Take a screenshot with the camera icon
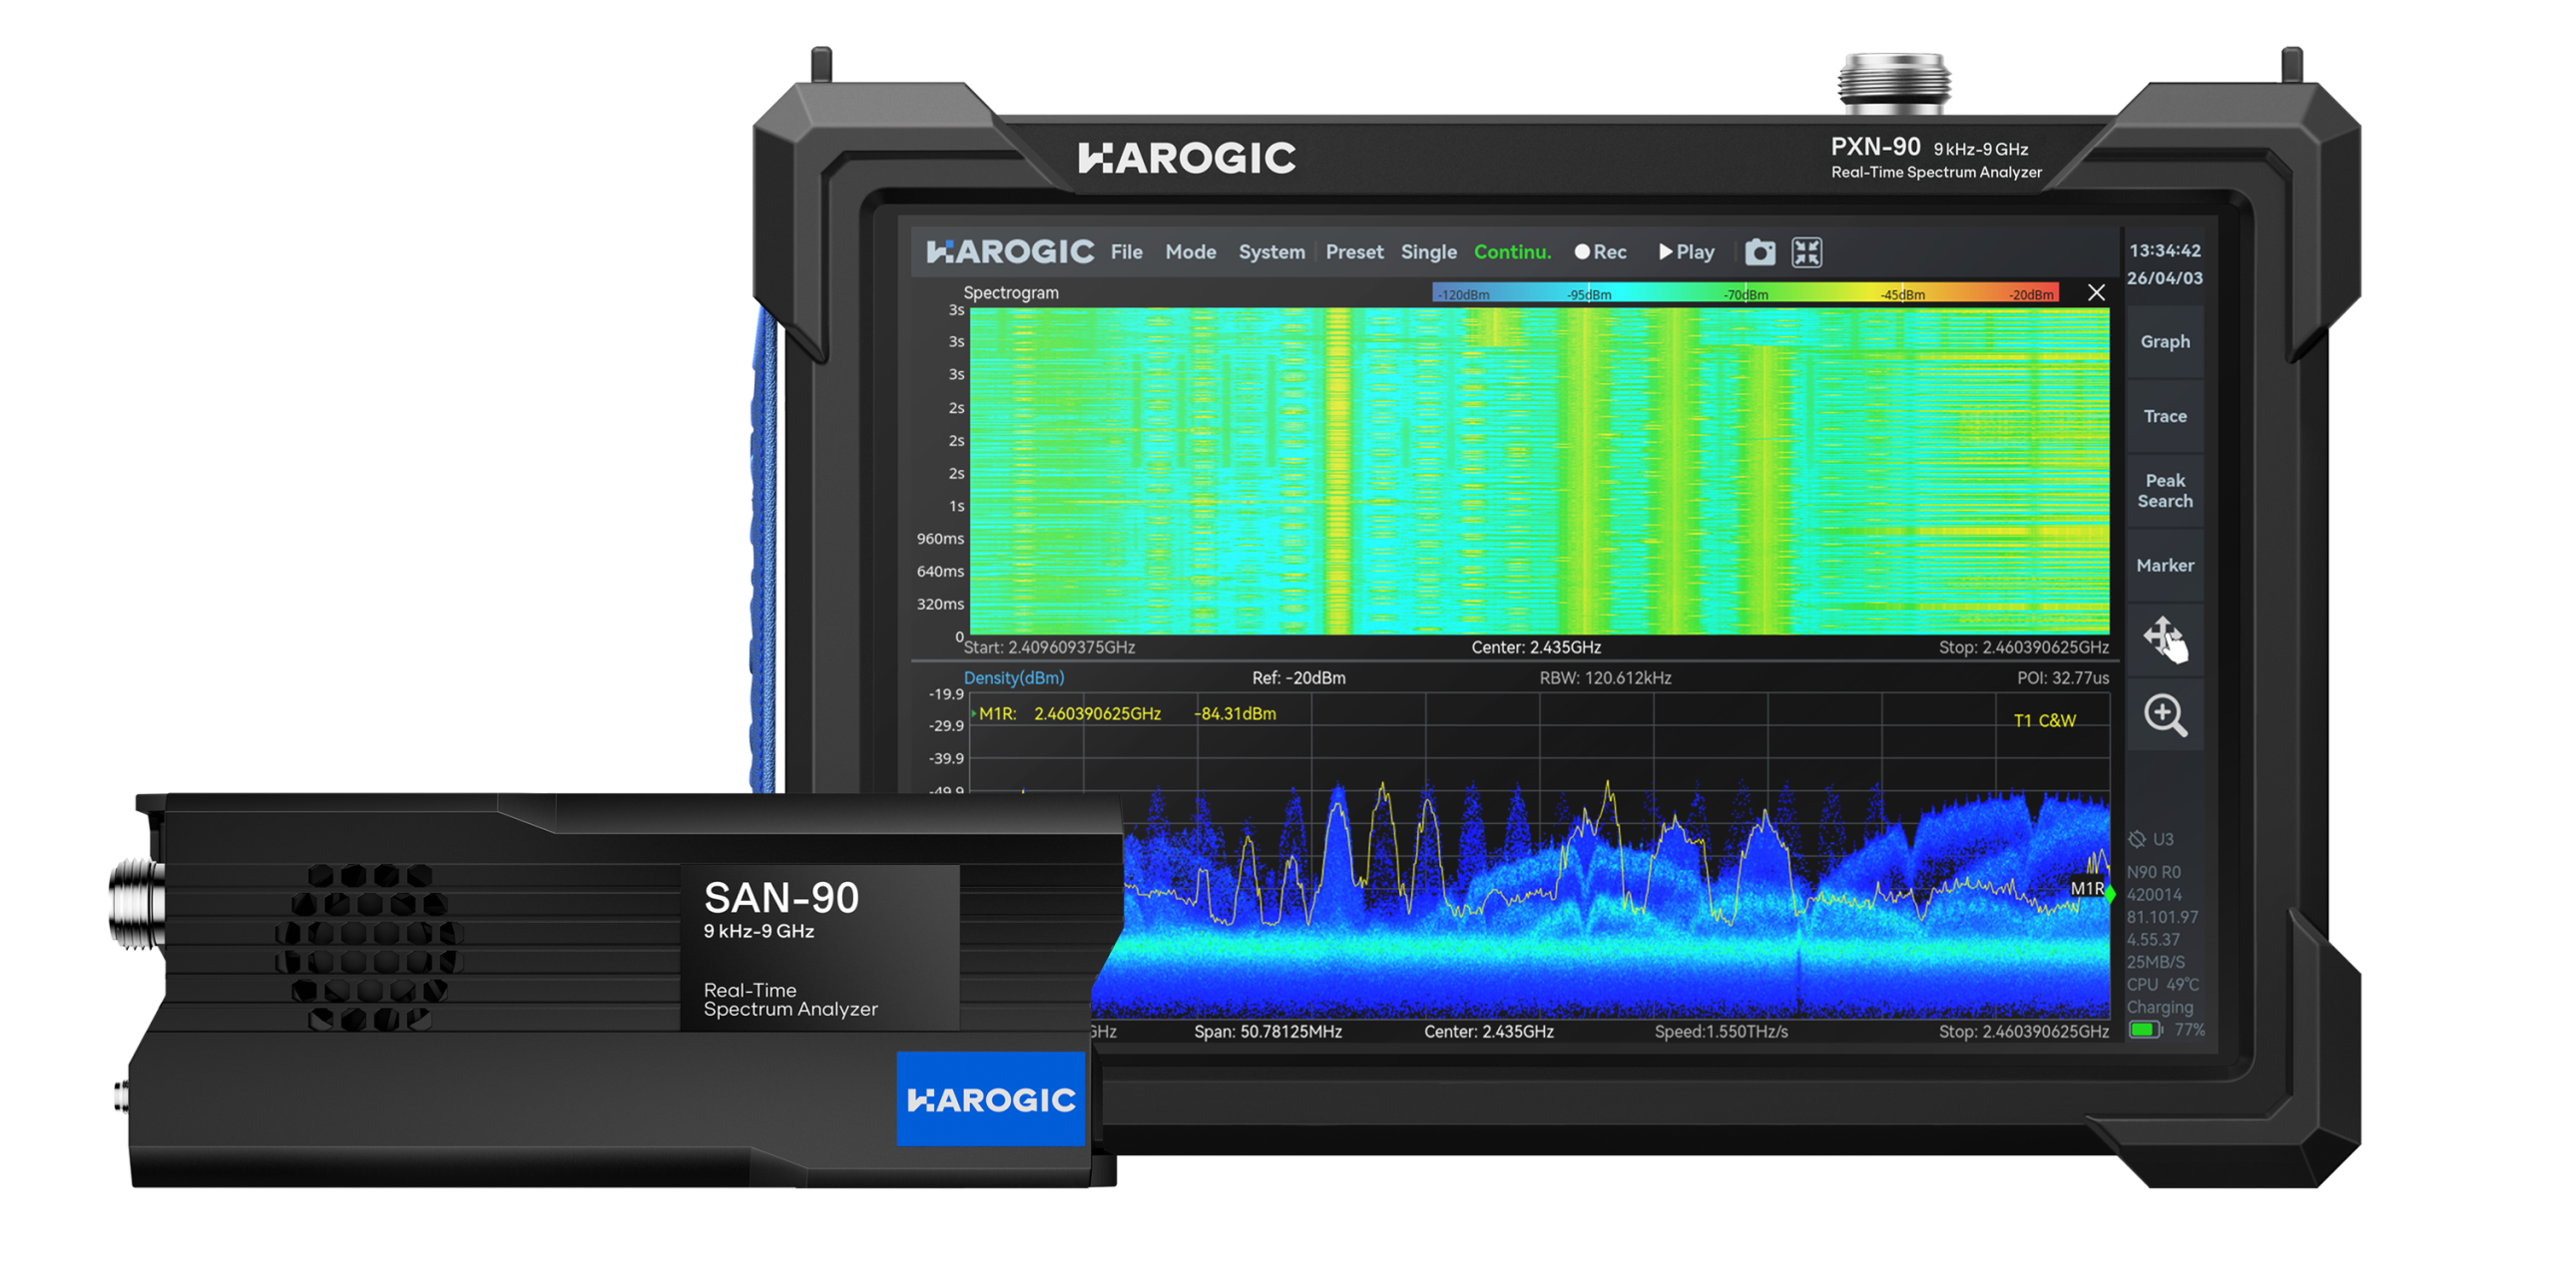Image resolution: width=2555 pixels, height=1277 pixels. point(1759,252)
